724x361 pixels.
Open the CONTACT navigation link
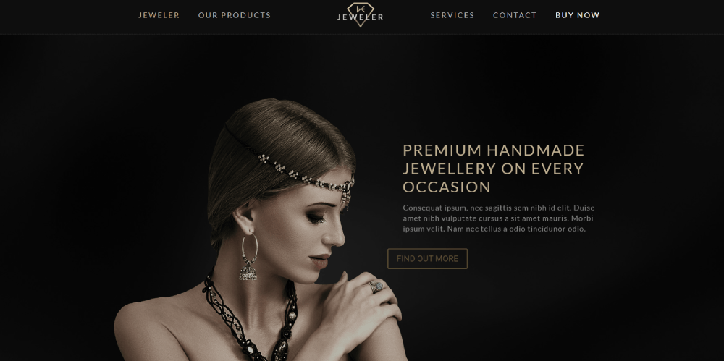click(515, 15)
